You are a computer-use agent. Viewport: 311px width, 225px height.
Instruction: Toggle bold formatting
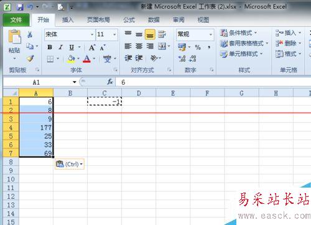point(50,47)
